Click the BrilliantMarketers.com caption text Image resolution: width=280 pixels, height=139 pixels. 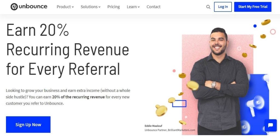[182, 130]
